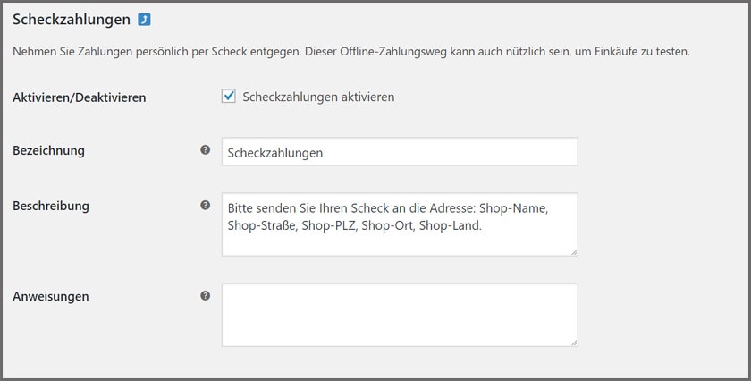The image size is (751, 381).
Task: Grab the resize handle of Anweisungen textarea
Action: [573, 342]
